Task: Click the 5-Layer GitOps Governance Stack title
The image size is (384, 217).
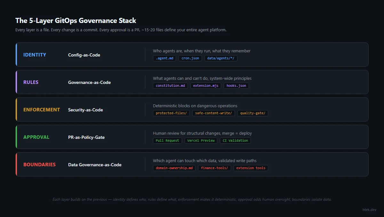Action: (x=76, y=21)
